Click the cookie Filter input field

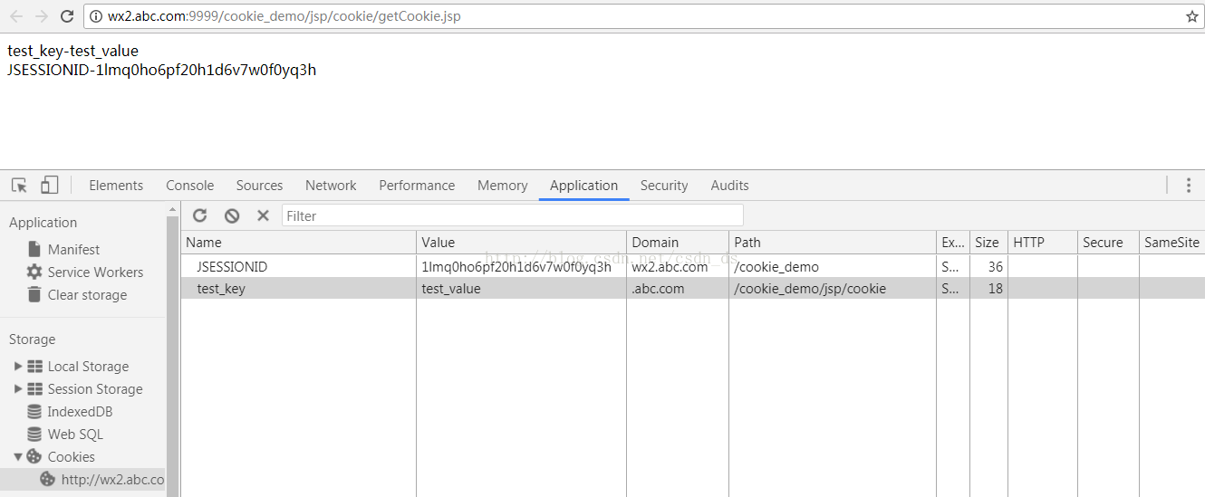coord(513,215)
